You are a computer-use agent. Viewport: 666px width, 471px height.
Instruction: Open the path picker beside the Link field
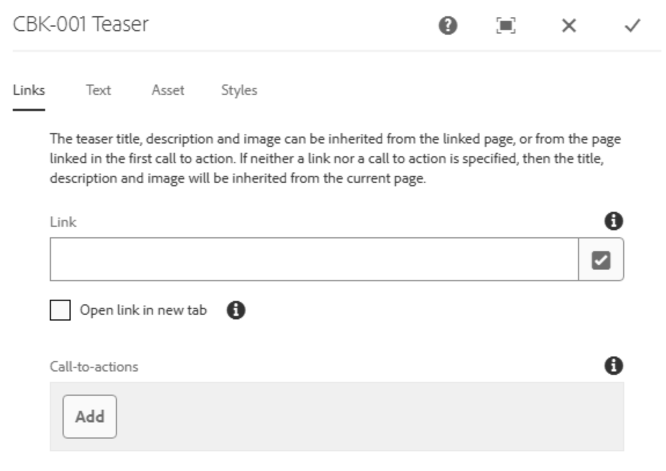coord(601,260)
